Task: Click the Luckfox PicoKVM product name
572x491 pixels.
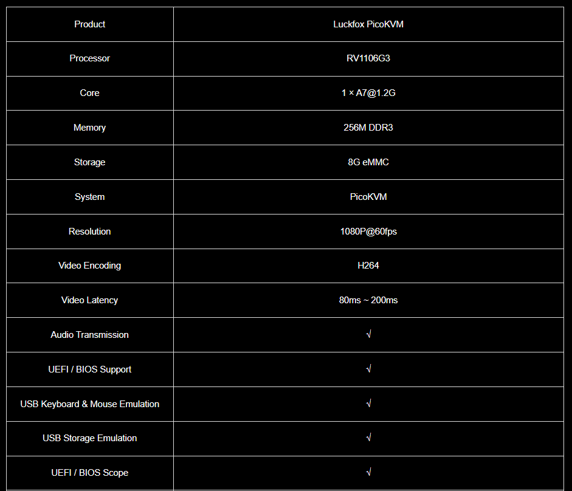Action: tap(368, 24)
